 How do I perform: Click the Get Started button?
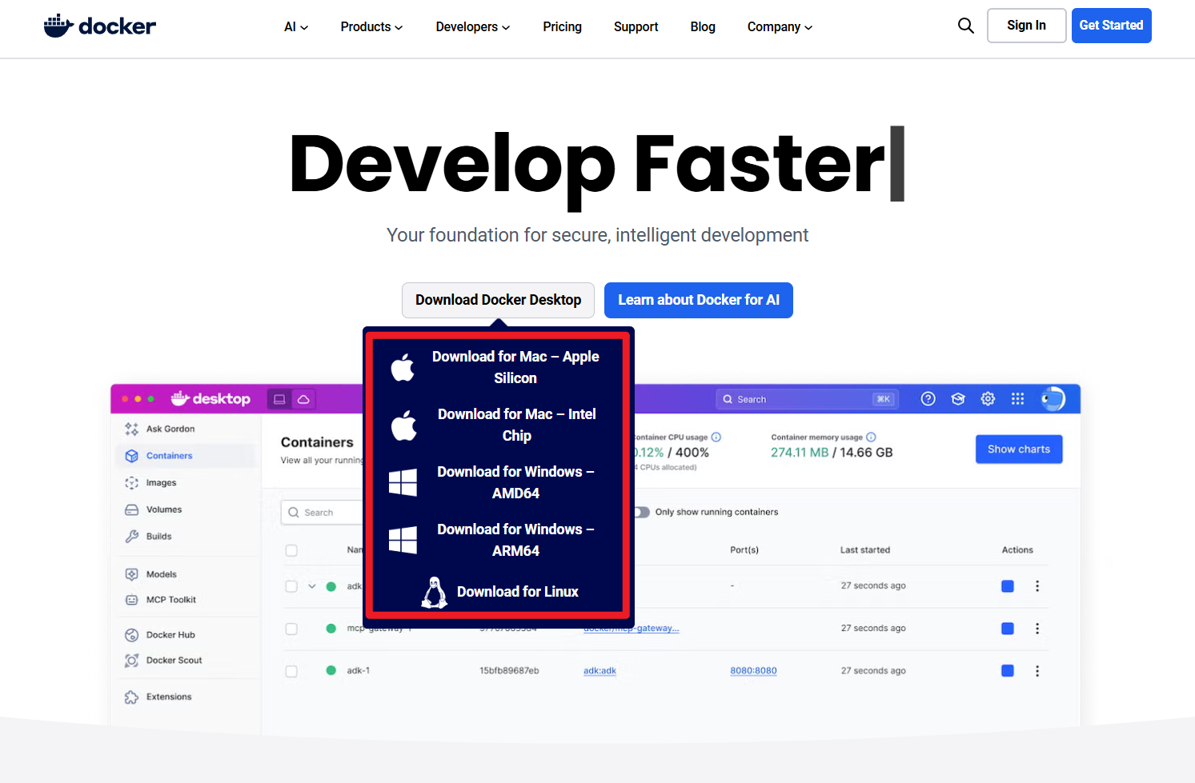1111,26
